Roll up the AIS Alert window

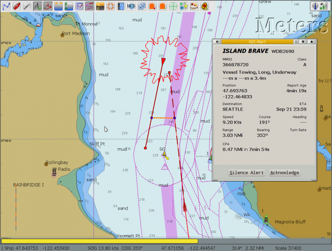pyautogui.click(x=312, y=42)
